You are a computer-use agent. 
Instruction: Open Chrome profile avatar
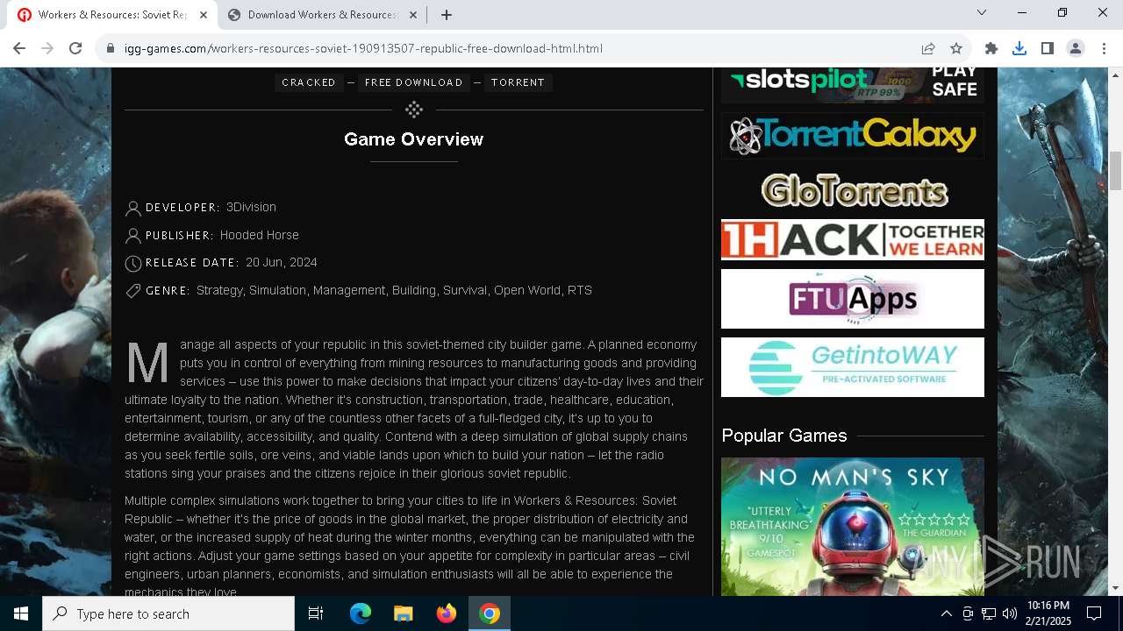(x=1076, y=48)
